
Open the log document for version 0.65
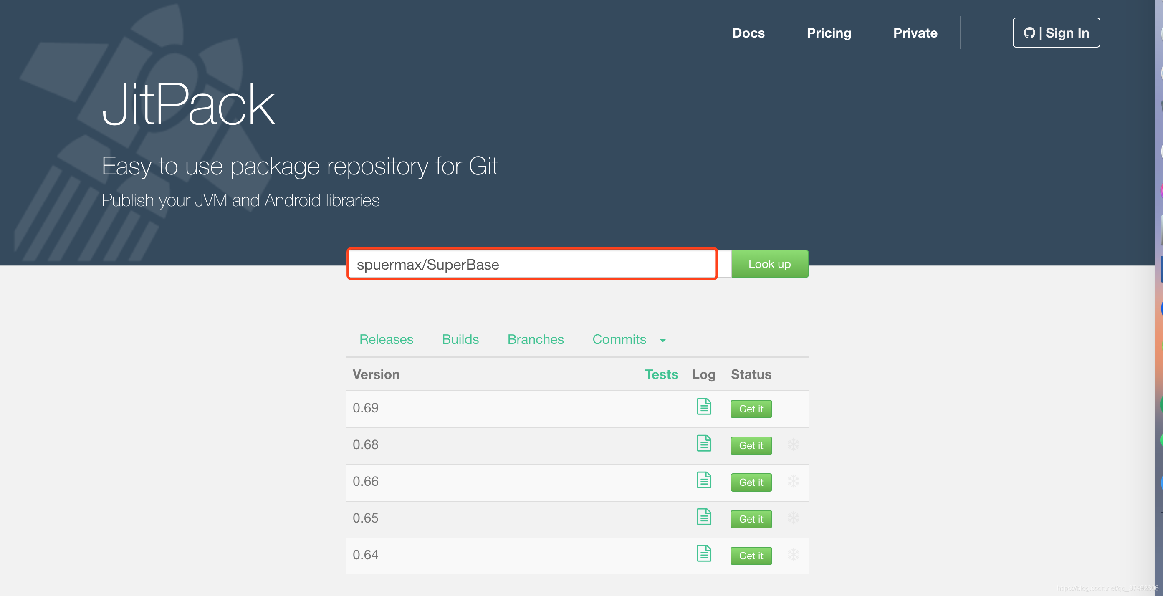click(704, 518)
